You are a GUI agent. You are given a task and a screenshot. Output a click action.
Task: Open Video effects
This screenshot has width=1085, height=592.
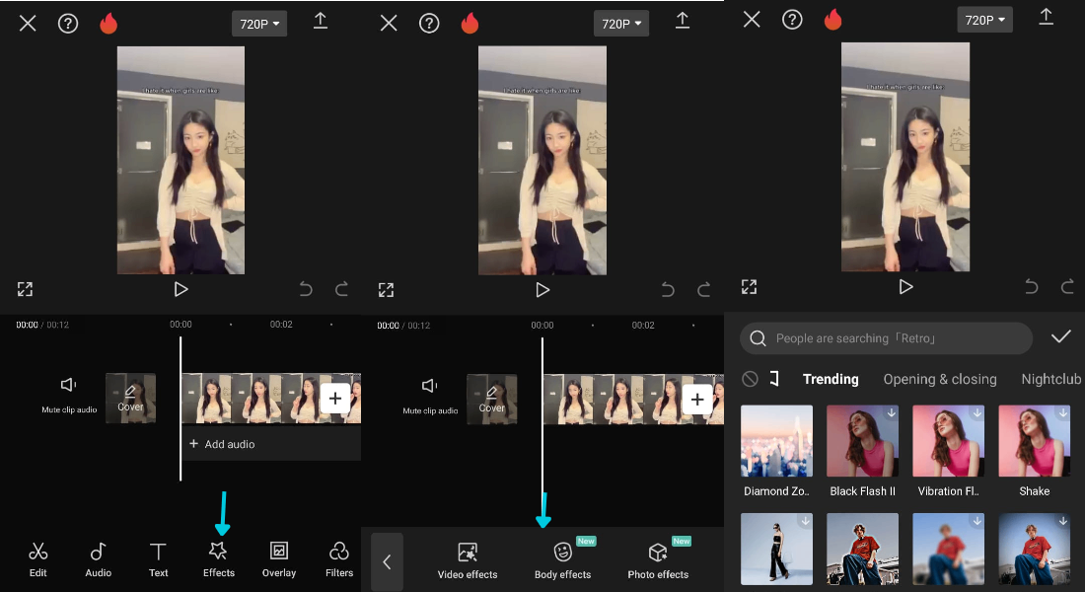(468, 560)
